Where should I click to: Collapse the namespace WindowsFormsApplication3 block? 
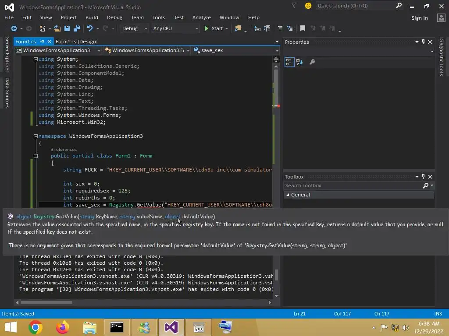pos(36,136)
